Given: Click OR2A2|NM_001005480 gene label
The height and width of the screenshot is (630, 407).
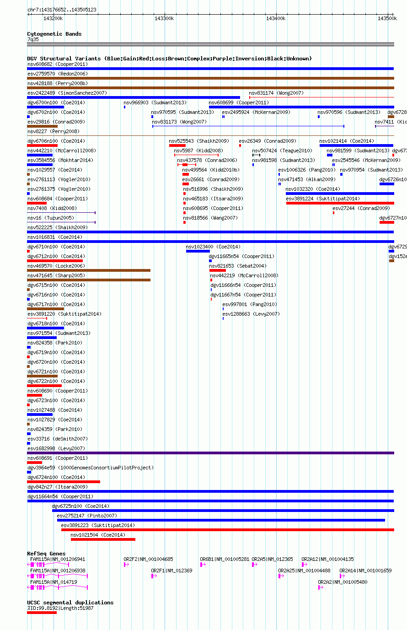Looking at the screenshot, I should pyautogui.click(x=343, y=582).
